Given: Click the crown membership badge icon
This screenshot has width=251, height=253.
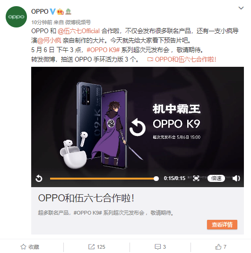Looking at the screenshot, I should (x=60, y=12).
